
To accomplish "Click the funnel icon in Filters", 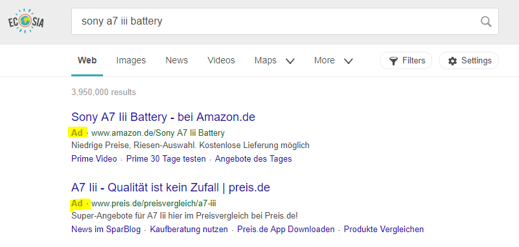I will click(393, 61).
